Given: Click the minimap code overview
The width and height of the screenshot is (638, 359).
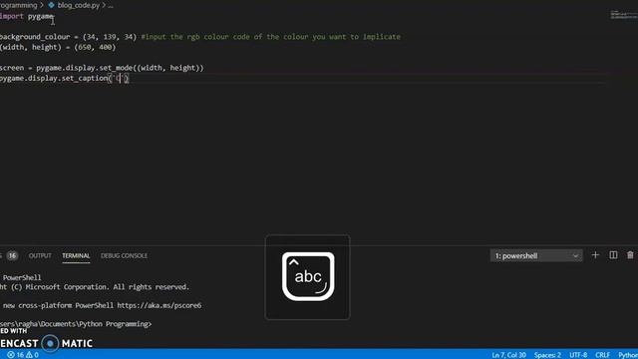Looking at the screenshot, I should tap(623, 15).
